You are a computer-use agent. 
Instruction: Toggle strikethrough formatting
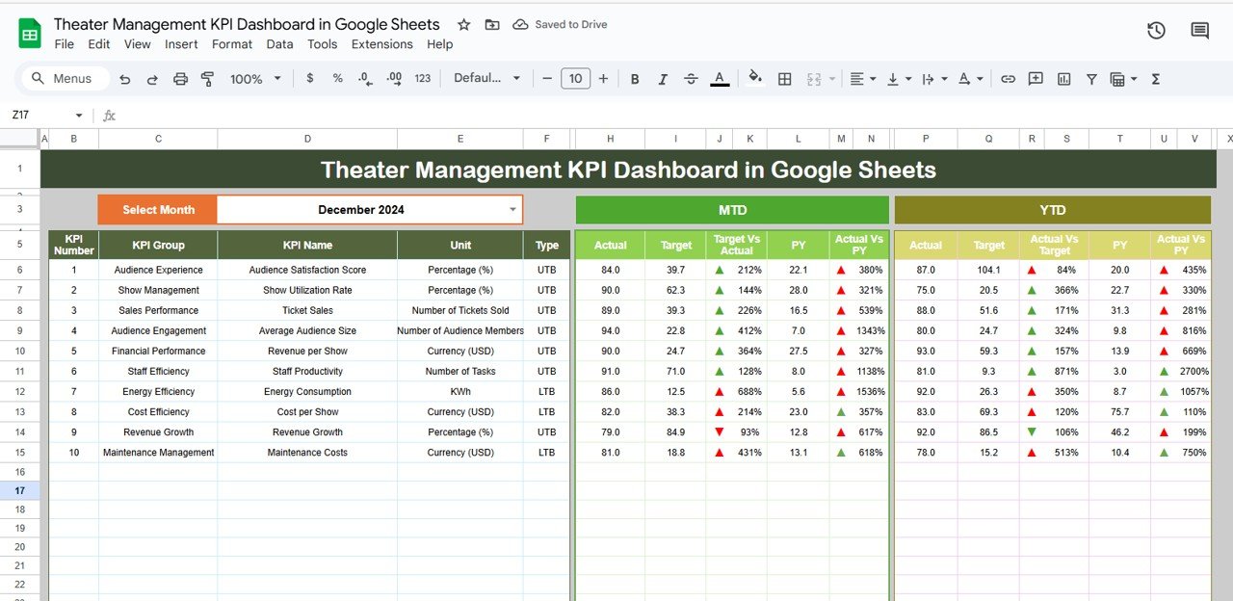[x=690, y=79]
